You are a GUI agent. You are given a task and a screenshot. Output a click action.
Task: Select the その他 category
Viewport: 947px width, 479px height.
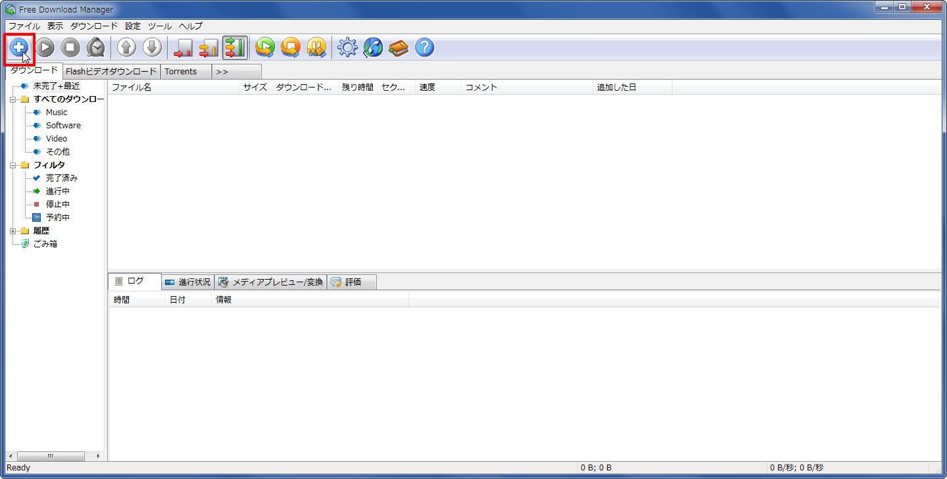(x=58, y=151)
